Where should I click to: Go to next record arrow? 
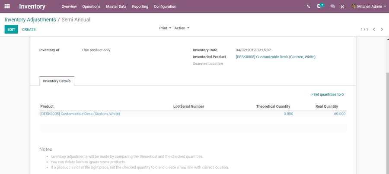382,29
